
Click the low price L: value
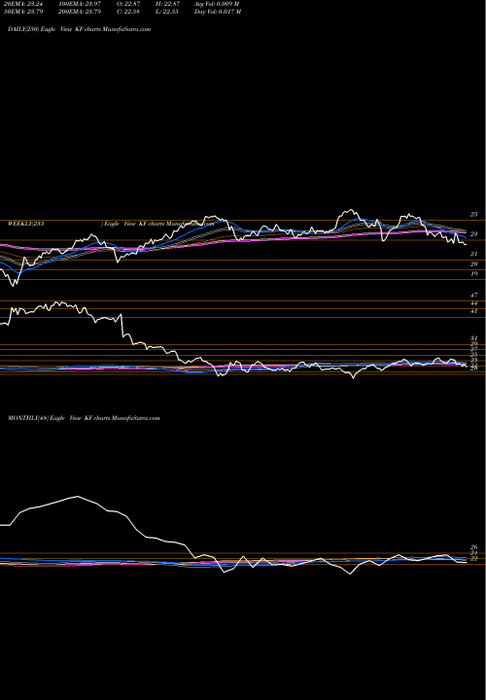[x=169, y=12]
